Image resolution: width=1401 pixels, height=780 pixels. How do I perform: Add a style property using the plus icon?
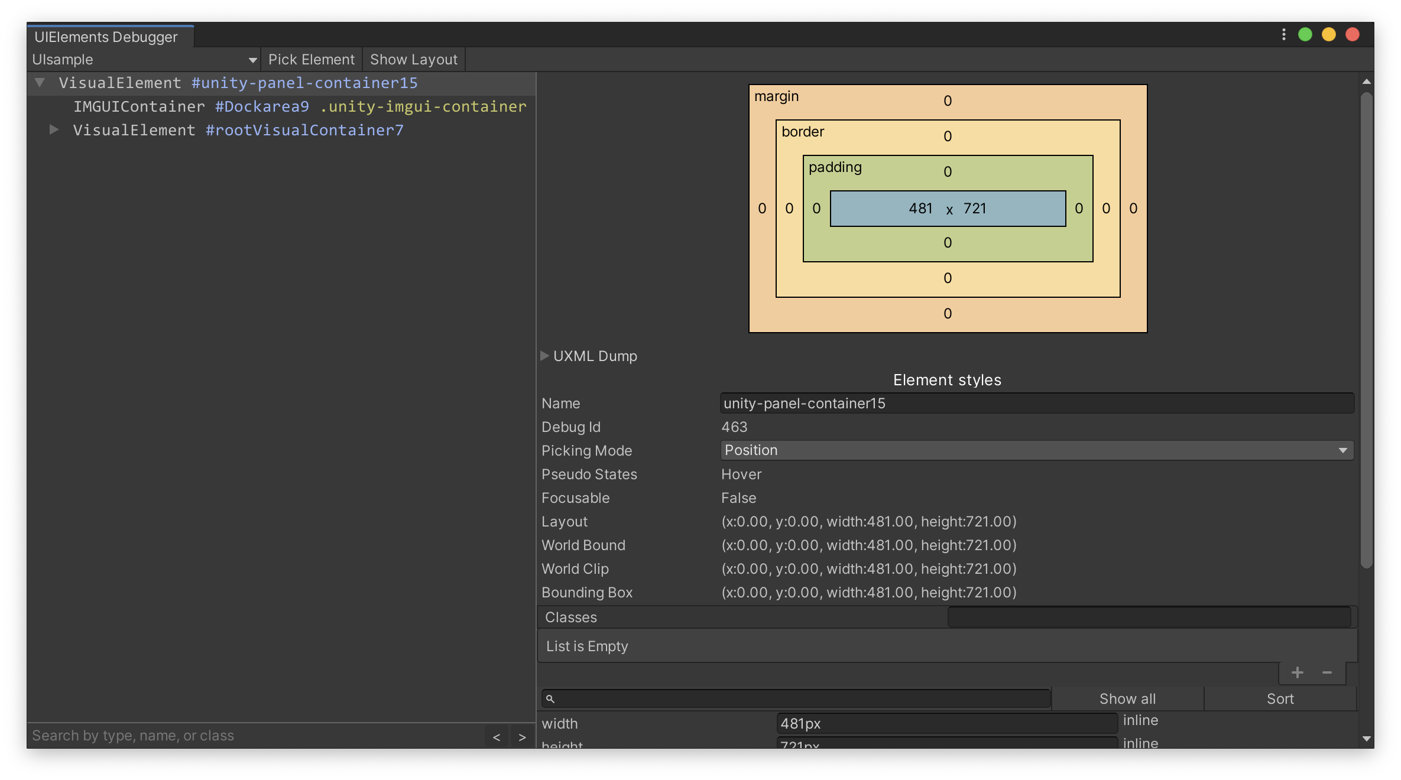click(1298, 673)
